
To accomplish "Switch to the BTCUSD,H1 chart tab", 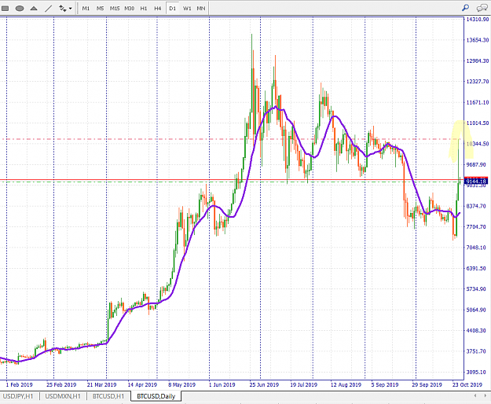I will 108,396.
